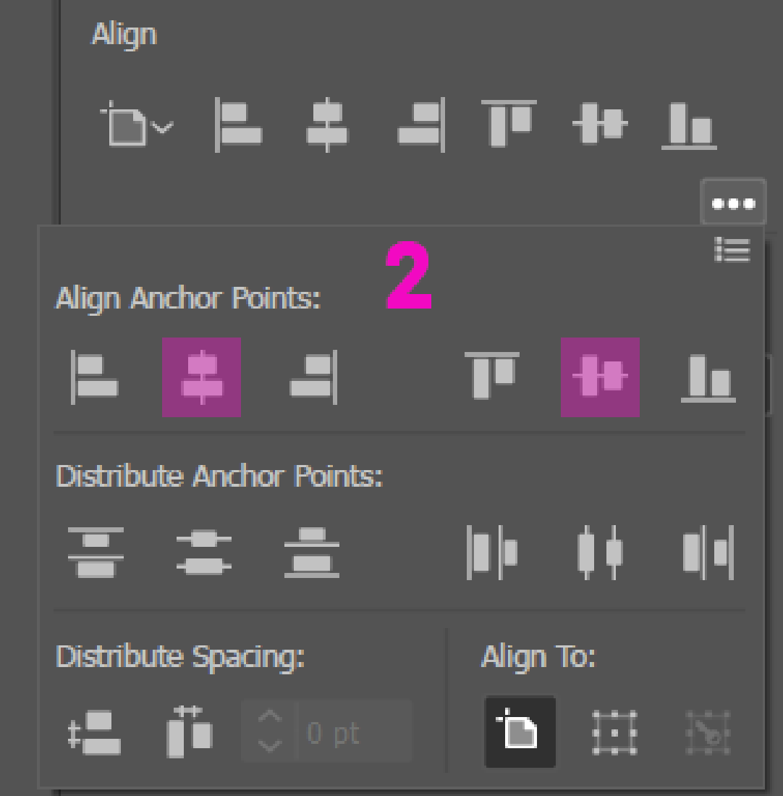Image resolution: width=783 pixels, height=796 pixels.
Task: Select Horizontal Distribute Left anchor icon
Action: pos(492,554)
